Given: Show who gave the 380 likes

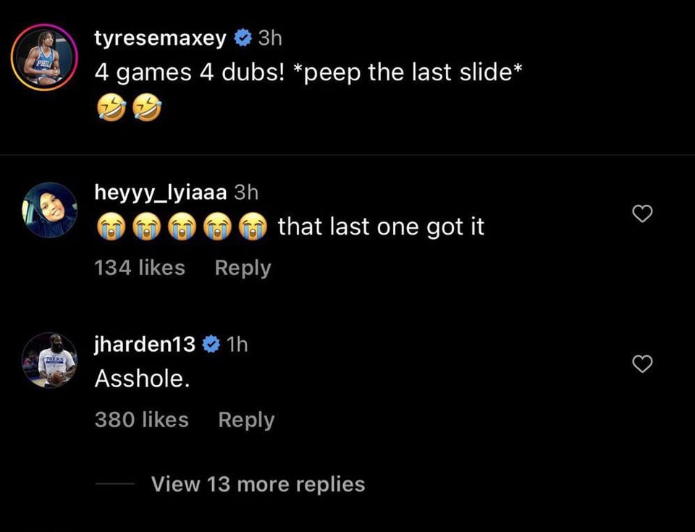Looking at the screenshot, I should [x=141, y=420].
